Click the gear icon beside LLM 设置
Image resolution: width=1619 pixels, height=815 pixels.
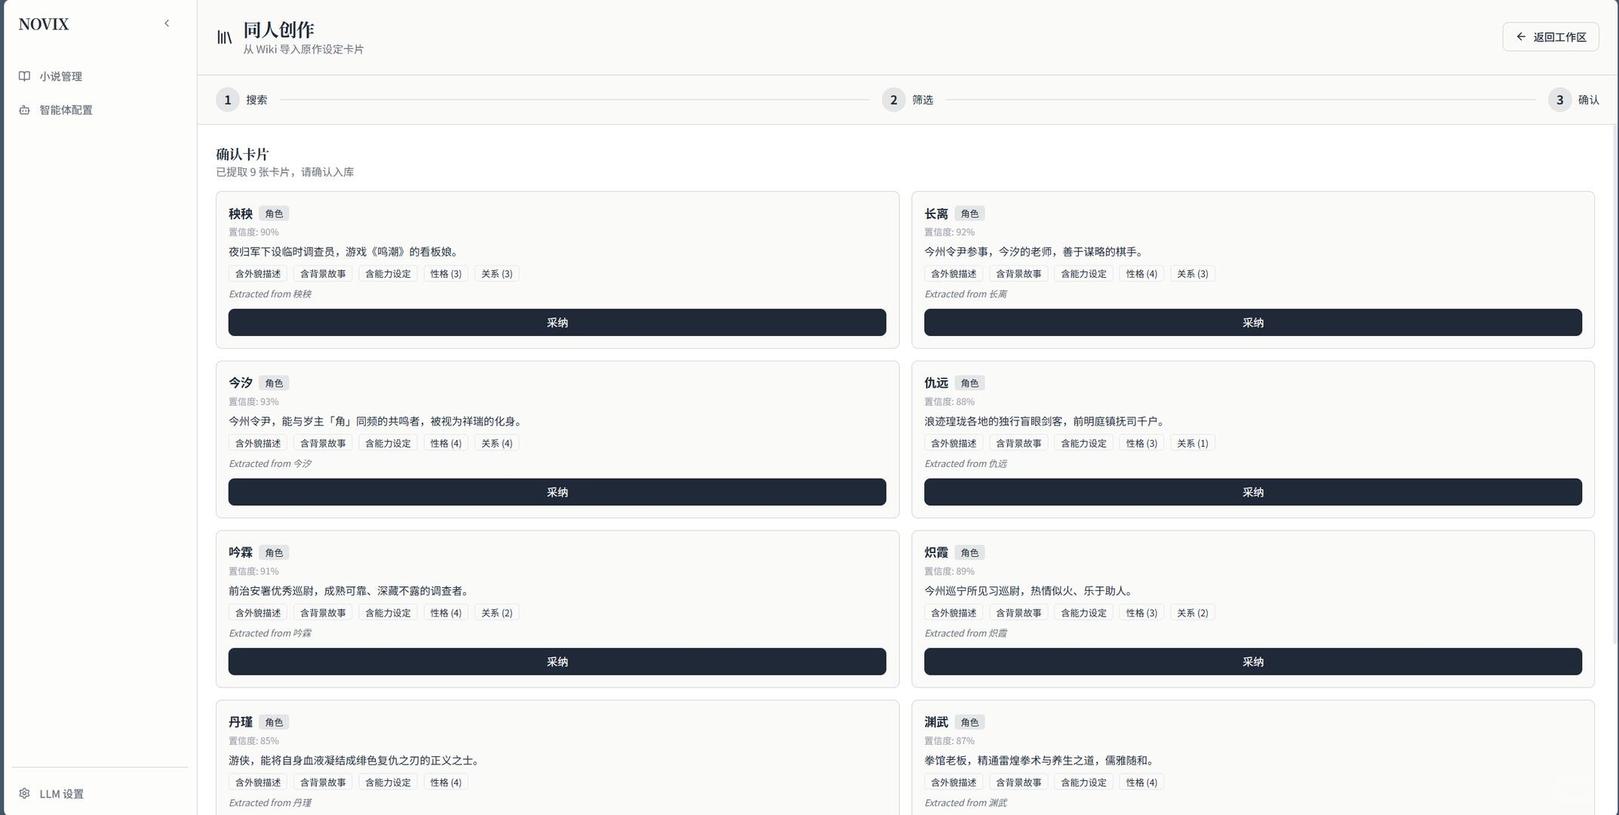24,794
